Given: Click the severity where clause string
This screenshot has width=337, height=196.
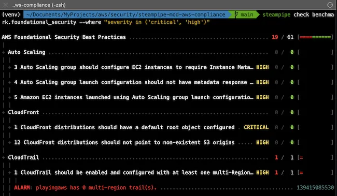Looking at the screenshot, I should 157,22.
